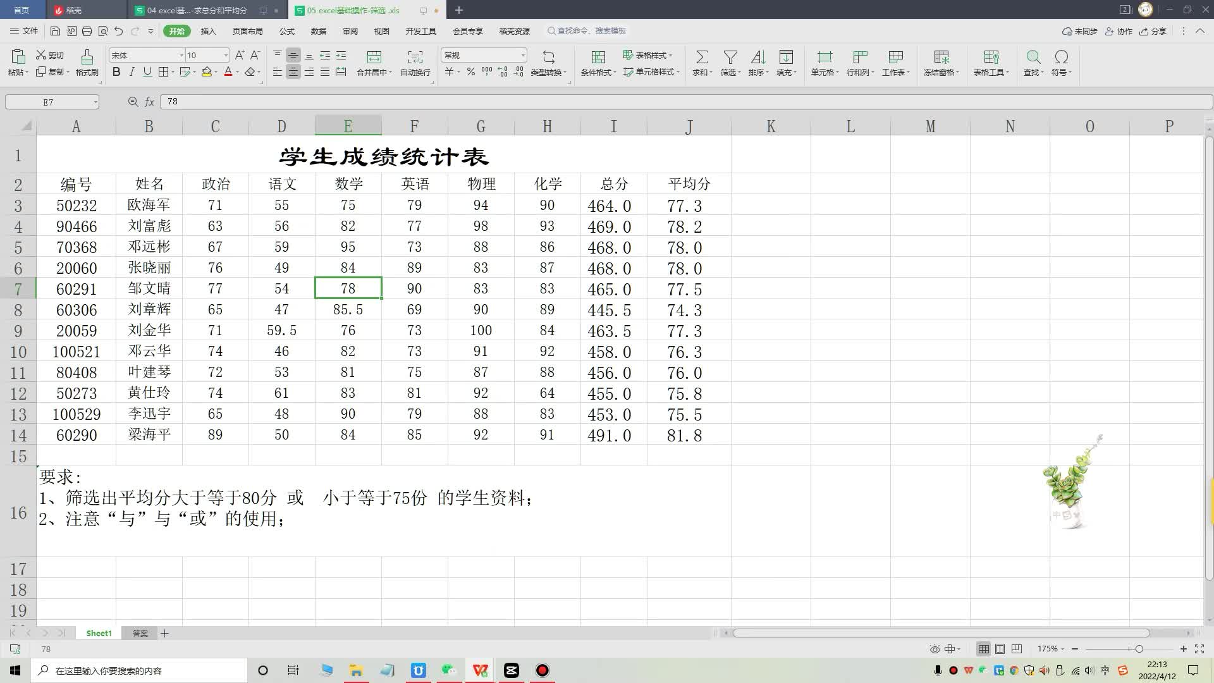Viewport: 1214px width, 683px height.
Task: Click the Sort (排序) icon
Action: [757, 57]
